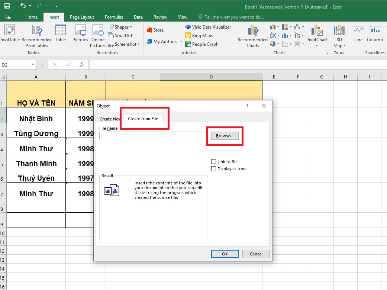Open the Charts dialog launcher
This screenshot has width=387, height=290.
coord(327,53)
